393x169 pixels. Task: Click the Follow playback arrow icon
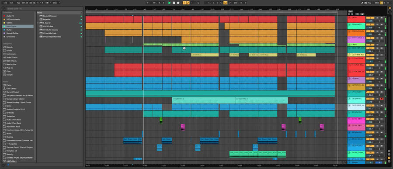[148, 3]
